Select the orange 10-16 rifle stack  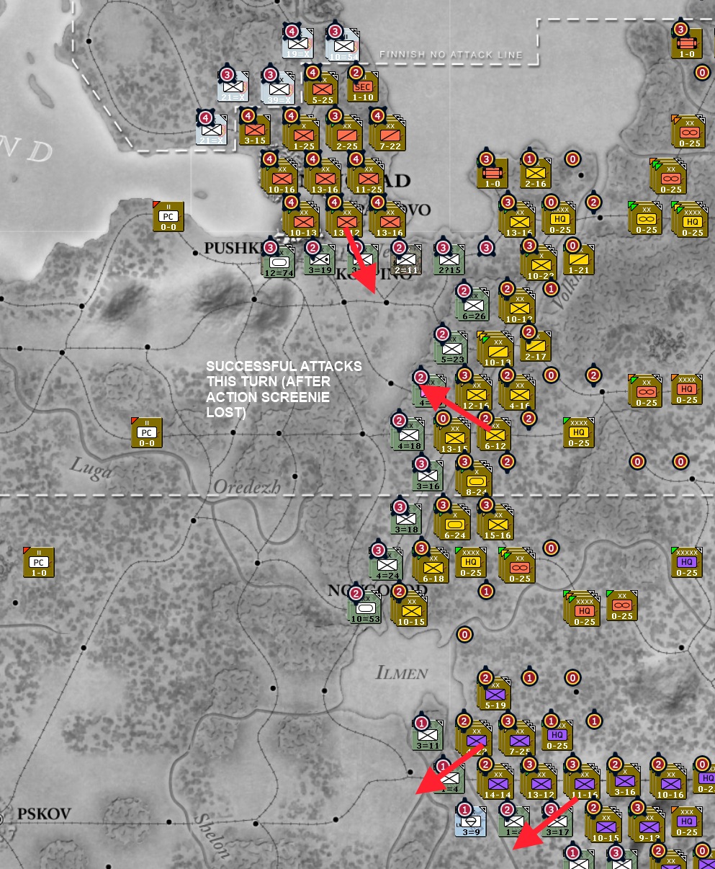click(280, 175)
